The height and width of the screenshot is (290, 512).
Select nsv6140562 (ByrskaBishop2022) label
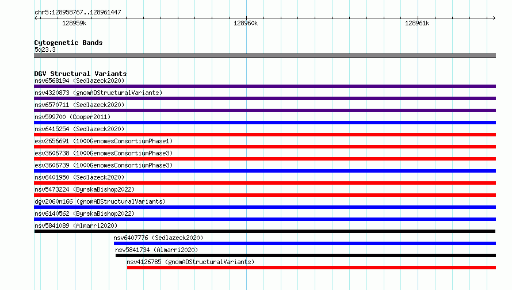tap(85, 213)
